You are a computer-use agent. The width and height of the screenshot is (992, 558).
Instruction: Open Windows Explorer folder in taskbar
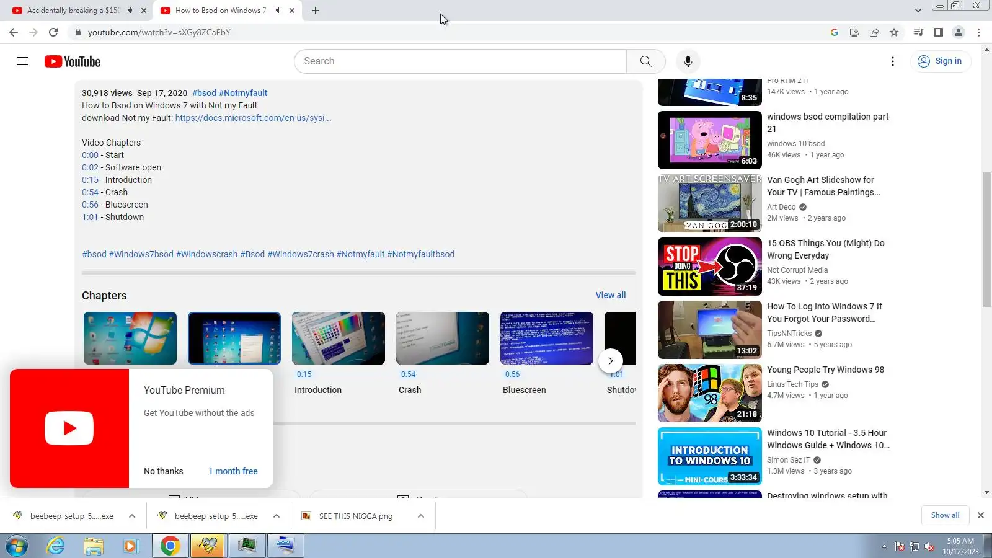[94, 546]
